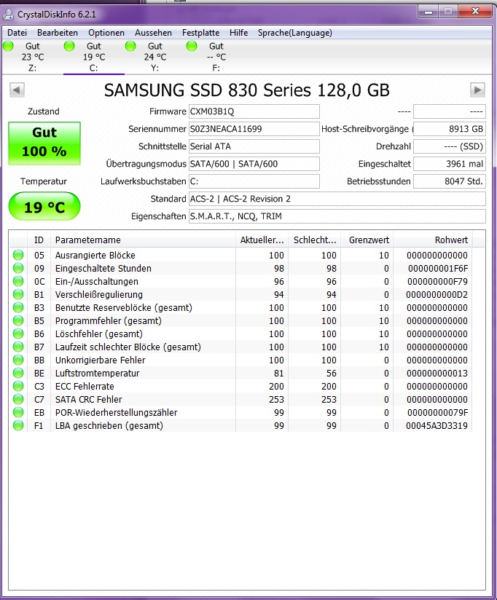The width and height of the screenshot is (497, 600).
Task: Click status orb of Unkorrigierbare Fehler row
Action: (18, 360)
